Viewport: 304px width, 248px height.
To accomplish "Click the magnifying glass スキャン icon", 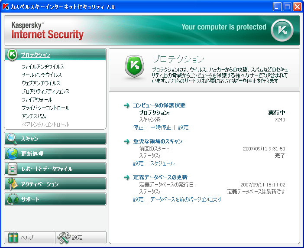I will [12, 139].
